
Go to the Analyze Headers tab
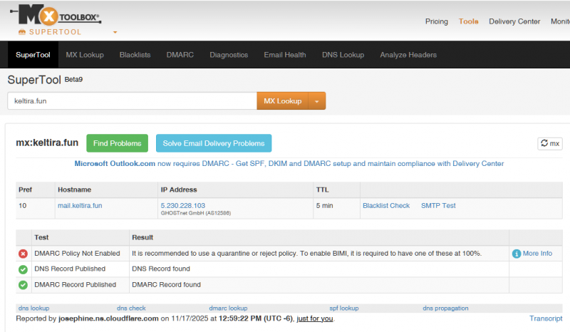point(408,55)
